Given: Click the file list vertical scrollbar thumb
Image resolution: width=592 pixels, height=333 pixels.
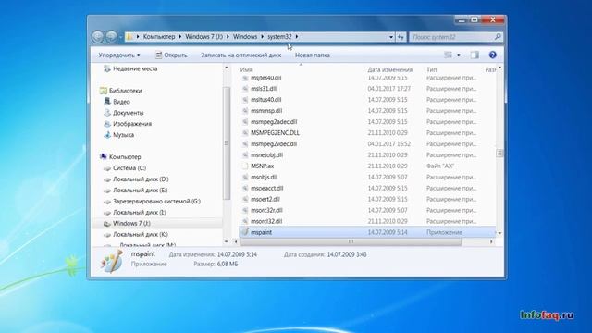Looking at the screenshot, I should point(499,154).
